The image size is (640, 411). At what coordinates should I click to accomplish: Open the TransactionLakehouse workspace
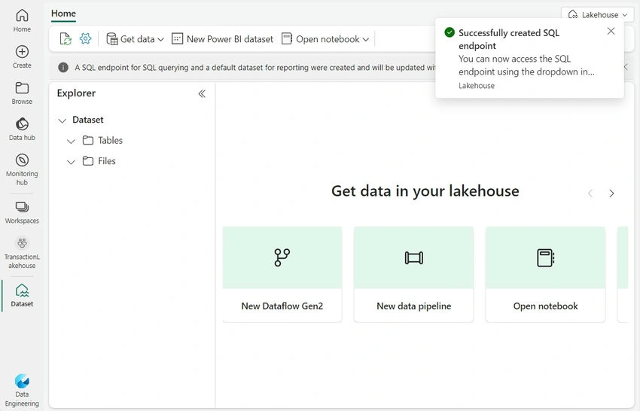click(22, 253)
